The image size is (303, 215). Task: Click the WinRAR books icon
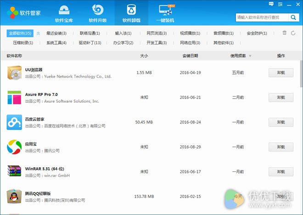coord(14,171)
